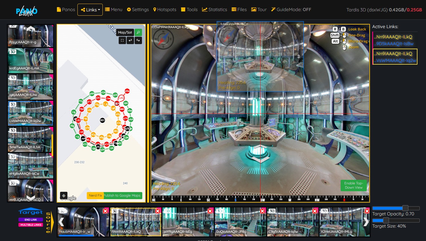Viewport: 426px width, 241px height.
Task: Select the red sBw map node
Action: (x=127, y=91)
